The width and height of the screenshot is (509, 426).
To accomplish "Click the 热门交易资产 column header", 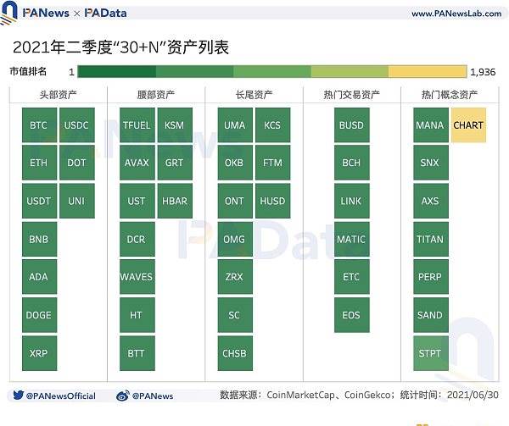I will 351,95.
